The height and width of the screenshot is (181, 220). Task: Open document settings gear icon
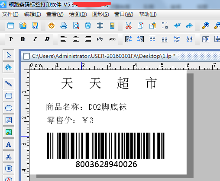tap(52, 25)
